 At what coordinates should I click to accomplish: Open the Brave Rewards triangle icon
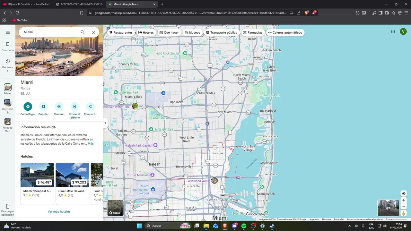(314, 13)
